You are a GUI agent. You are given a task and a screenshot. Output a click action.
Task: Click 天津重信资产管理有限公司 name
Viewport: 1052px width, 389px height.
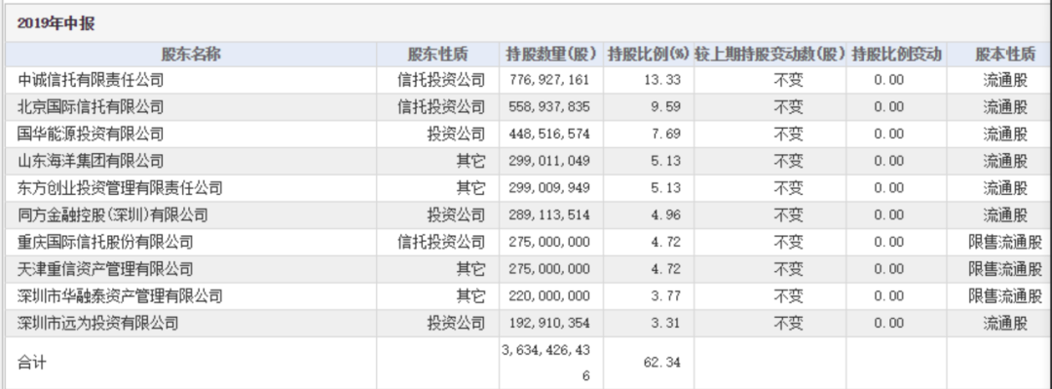[105, 269]
